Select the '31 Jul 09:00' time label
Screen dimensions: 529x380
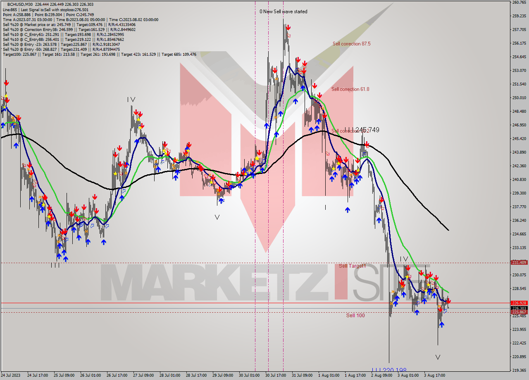302,376
